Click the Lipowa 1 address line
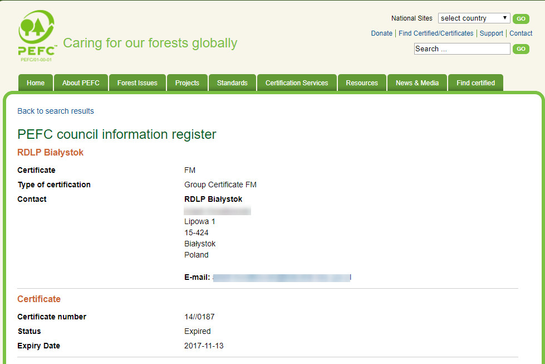The image size is (545, 364). tap(199, 222)
